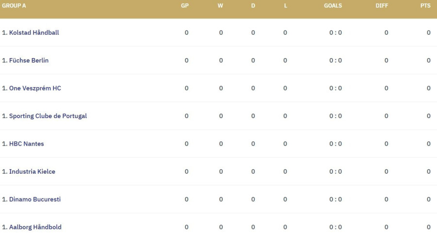This screenshot has height=239, width=437.
Task: Click the DIFF column header
Action: [x=382, y=6]
